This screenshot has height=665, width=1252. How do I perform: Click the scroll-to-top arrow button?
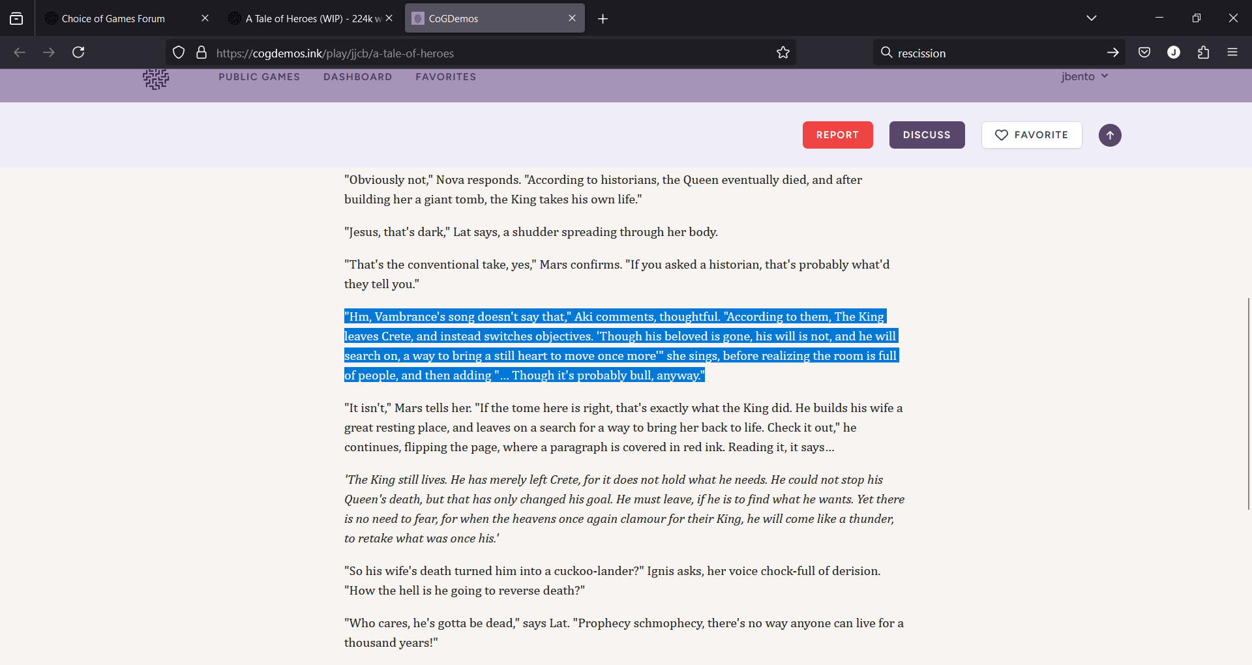[1110, 136]
